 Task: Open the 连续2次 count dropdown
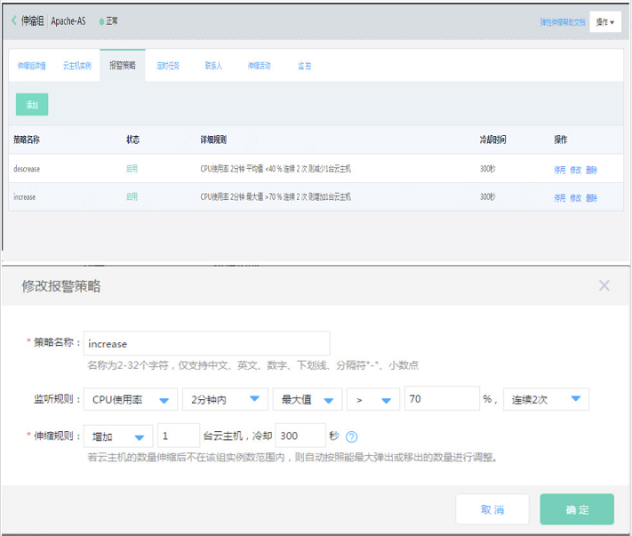coord(546,399)
